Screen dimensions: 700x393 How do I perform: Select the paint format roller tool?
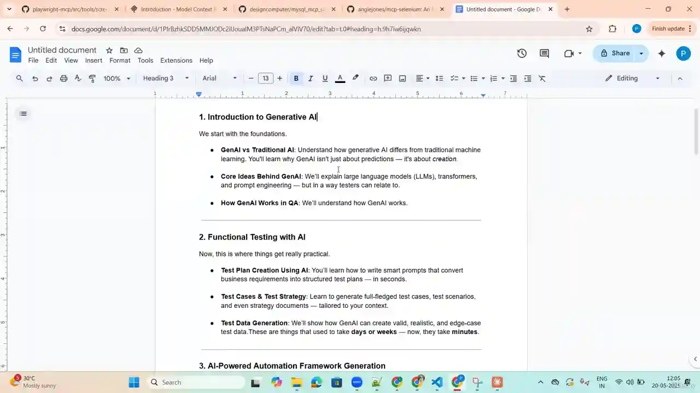92,79
